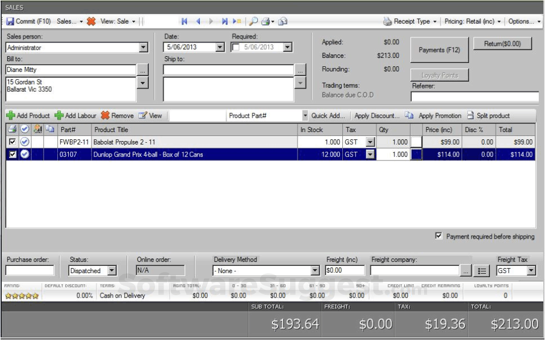Open the magnifier search tool
The width and height of the screenshot is (545, 340).
[x=253, y=21]
